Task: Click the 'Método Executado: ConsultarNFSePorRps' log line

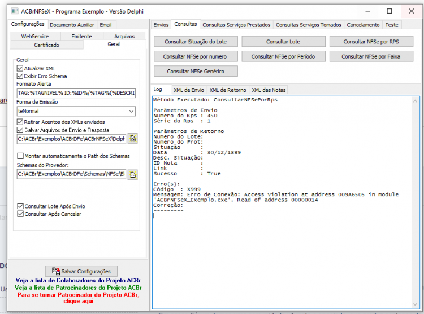Action: click(x=215, y=100)
